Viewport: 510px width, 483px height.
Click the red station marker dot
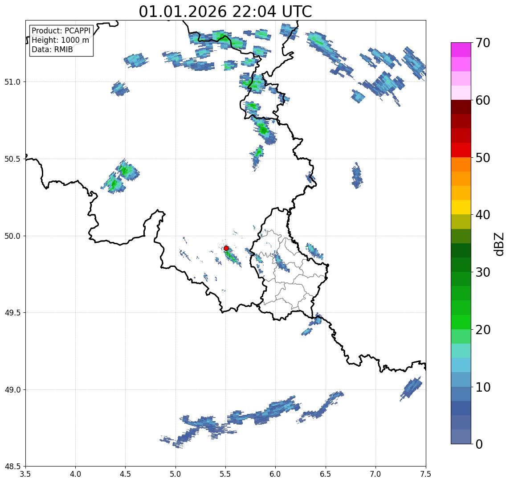(x=226, y=248)
